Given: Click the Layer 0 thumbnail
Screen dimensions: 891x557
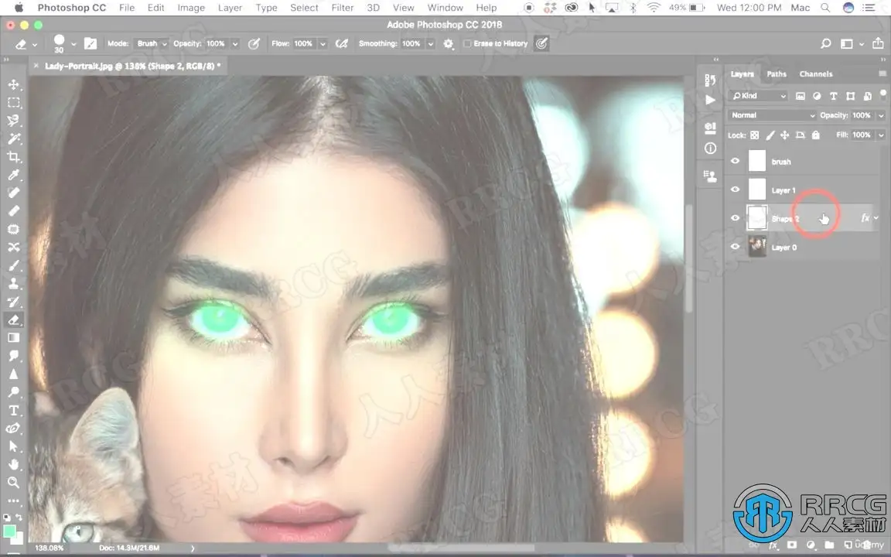Looking at the screenshot, I should click(x=757, y=248).
